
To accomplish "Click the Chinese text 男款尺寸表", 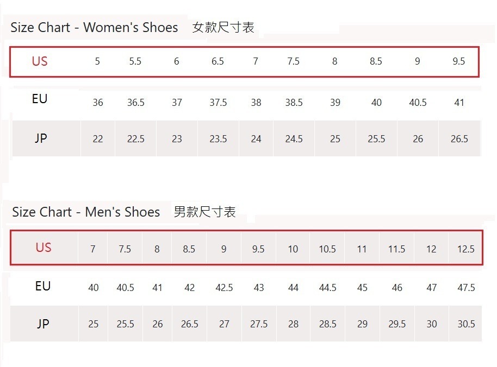I will tap(204, 212).
